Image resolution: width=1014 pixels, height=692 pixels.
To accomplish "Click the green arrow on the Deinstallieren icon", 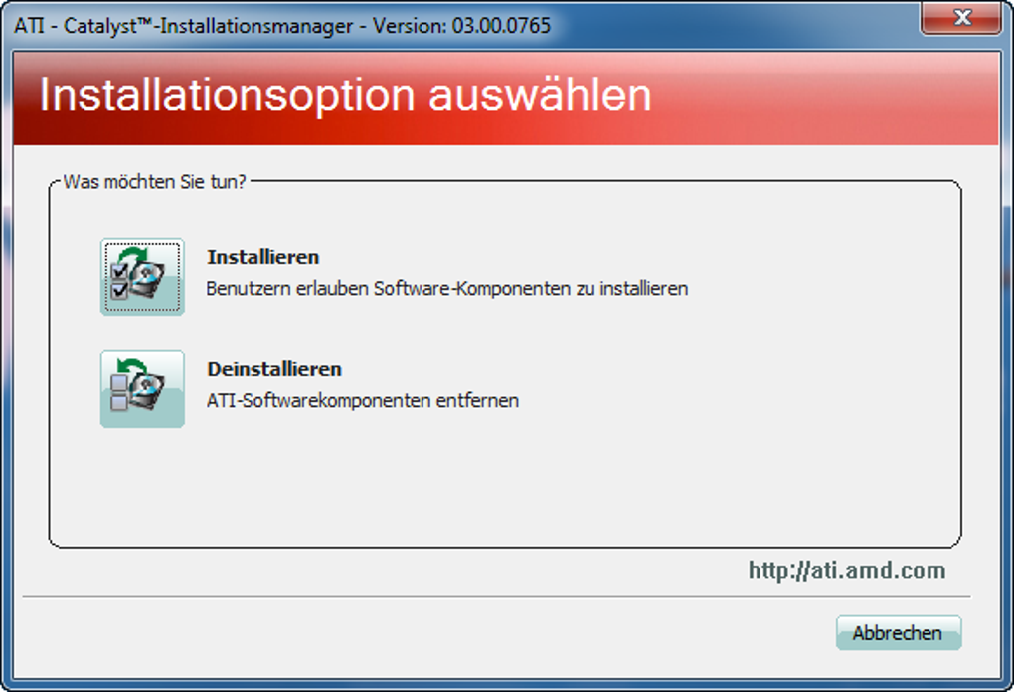I will [x=133, y=367].
